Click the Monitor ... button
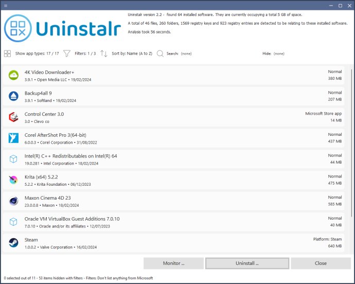The height and width of the screenshot is (284, 355). point(174,263)
